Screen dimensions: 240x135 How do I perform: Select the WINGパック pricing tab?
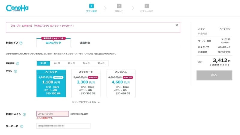click(53, 43)
